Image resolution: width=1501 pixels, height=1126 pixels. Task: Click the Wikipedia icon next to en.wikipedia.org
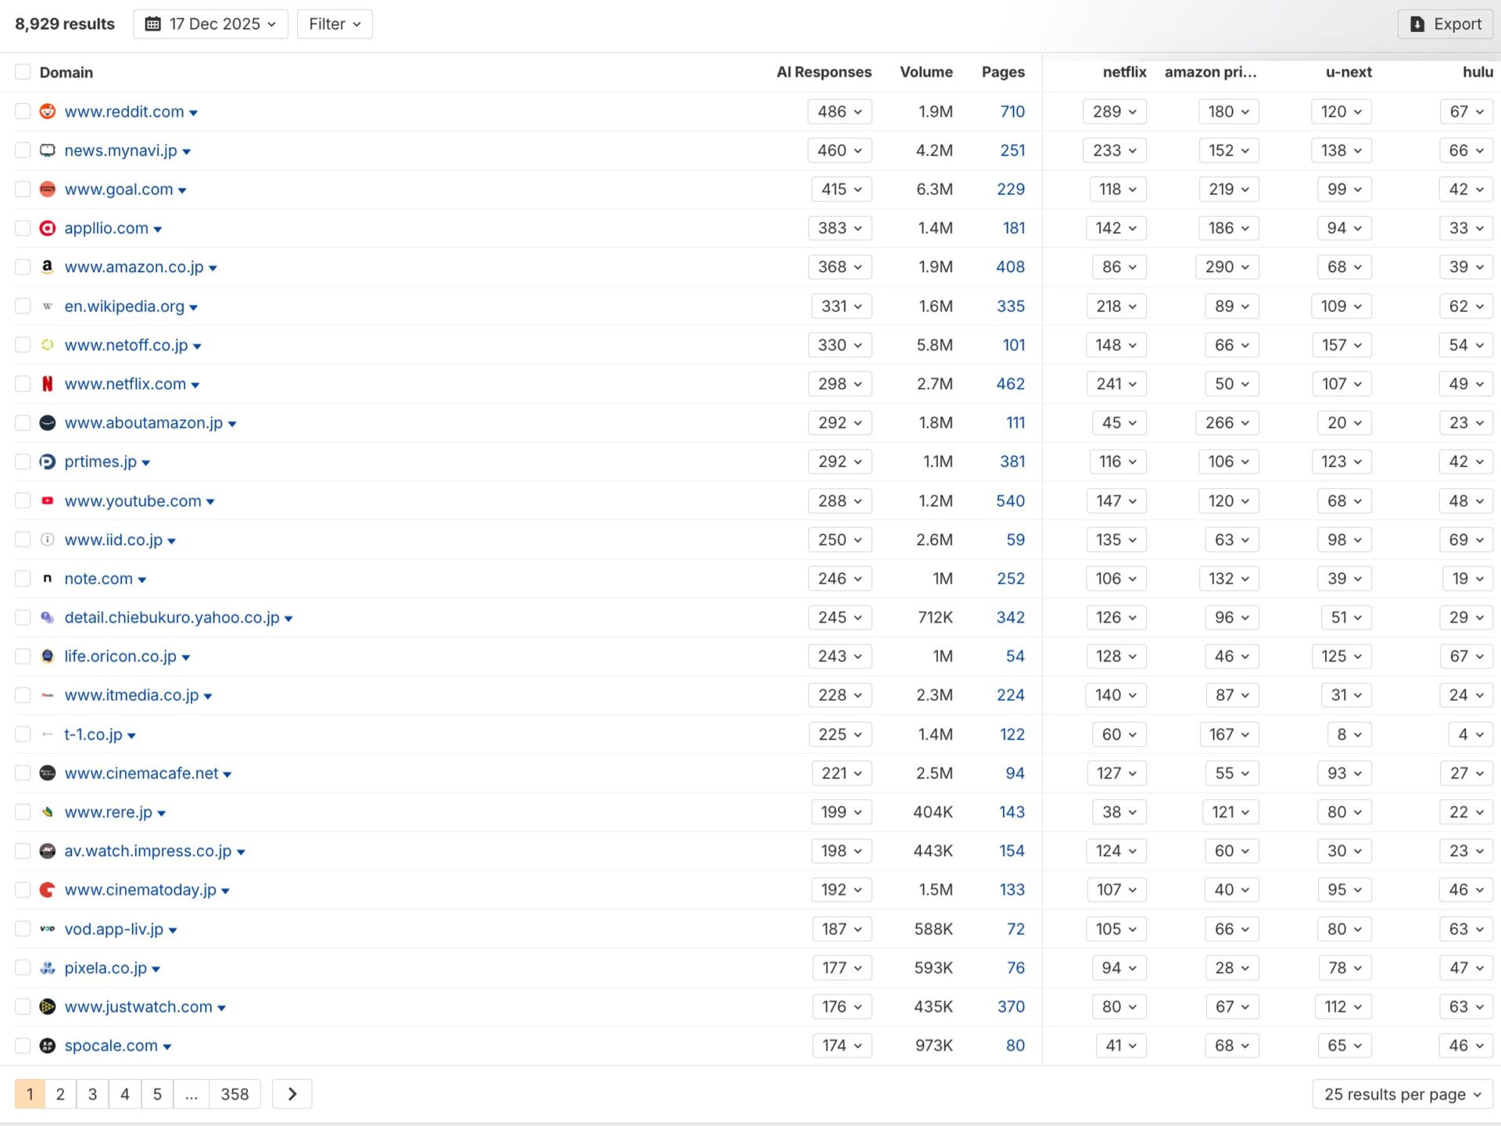(47, 306)
